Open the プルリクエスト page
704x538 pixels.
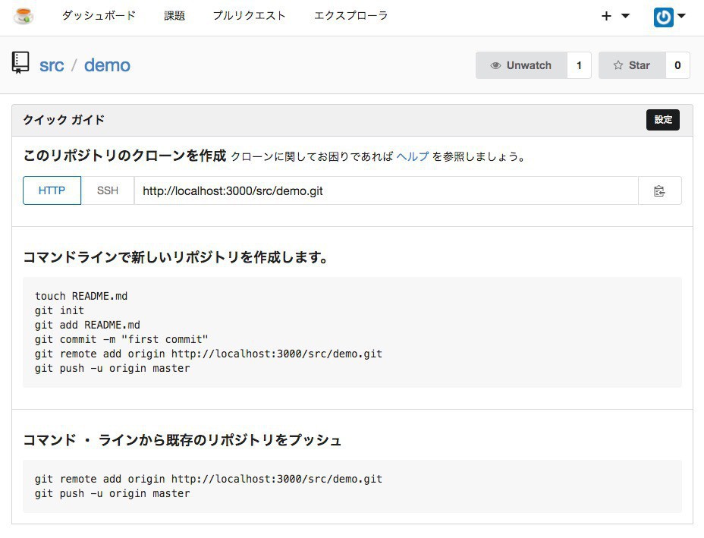249,16
